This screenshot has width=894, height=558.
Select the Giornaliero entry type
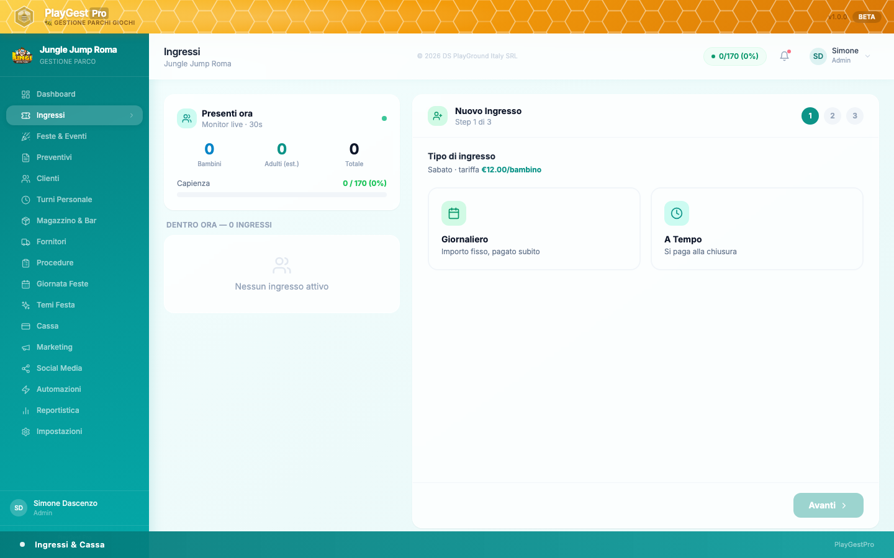(534, 229)
